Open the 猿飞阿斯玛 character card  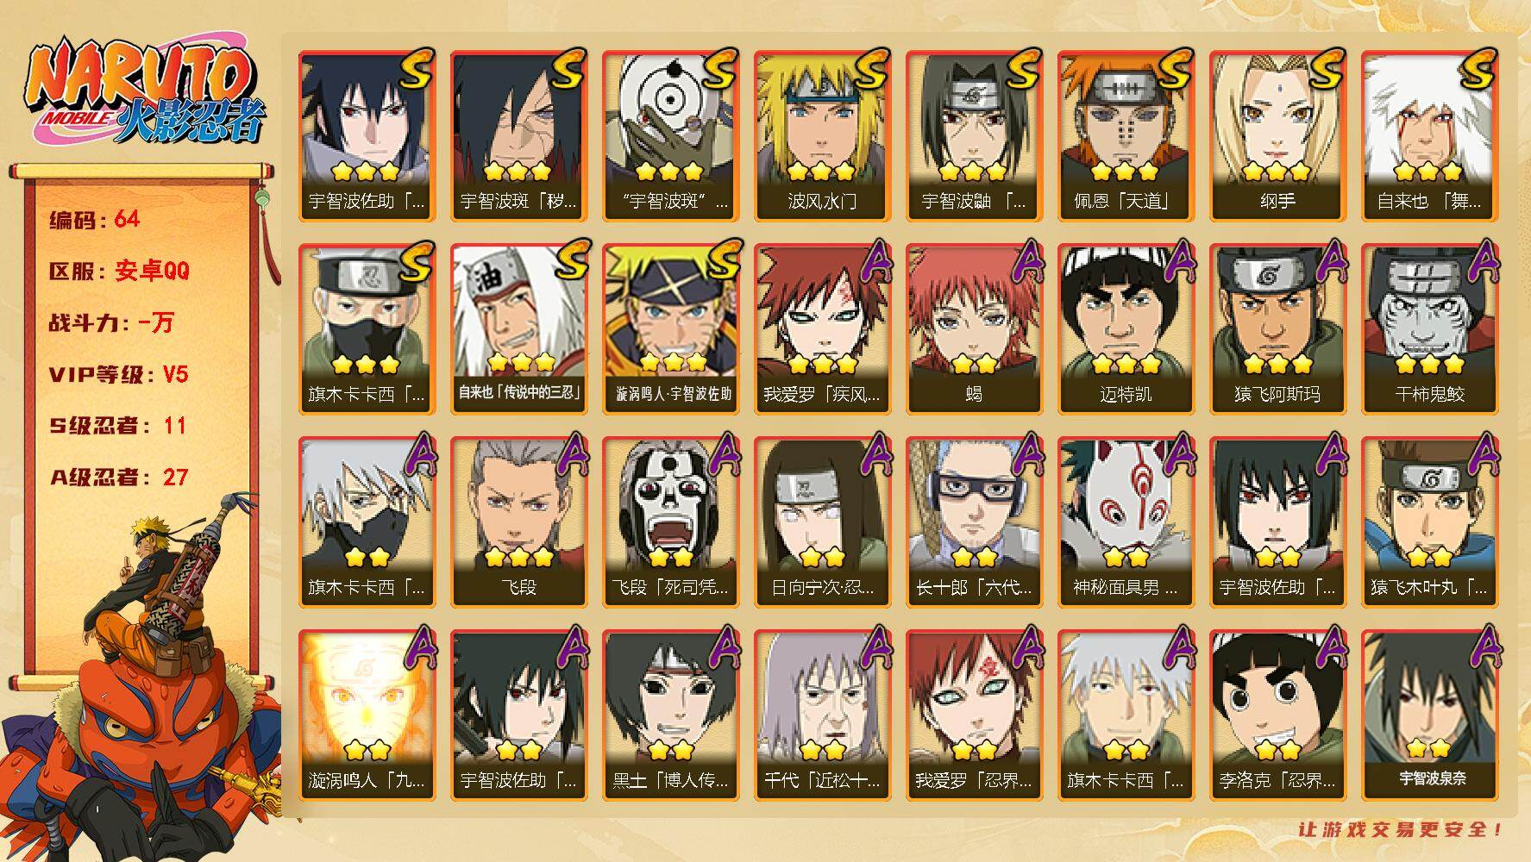pos(1277,329)
